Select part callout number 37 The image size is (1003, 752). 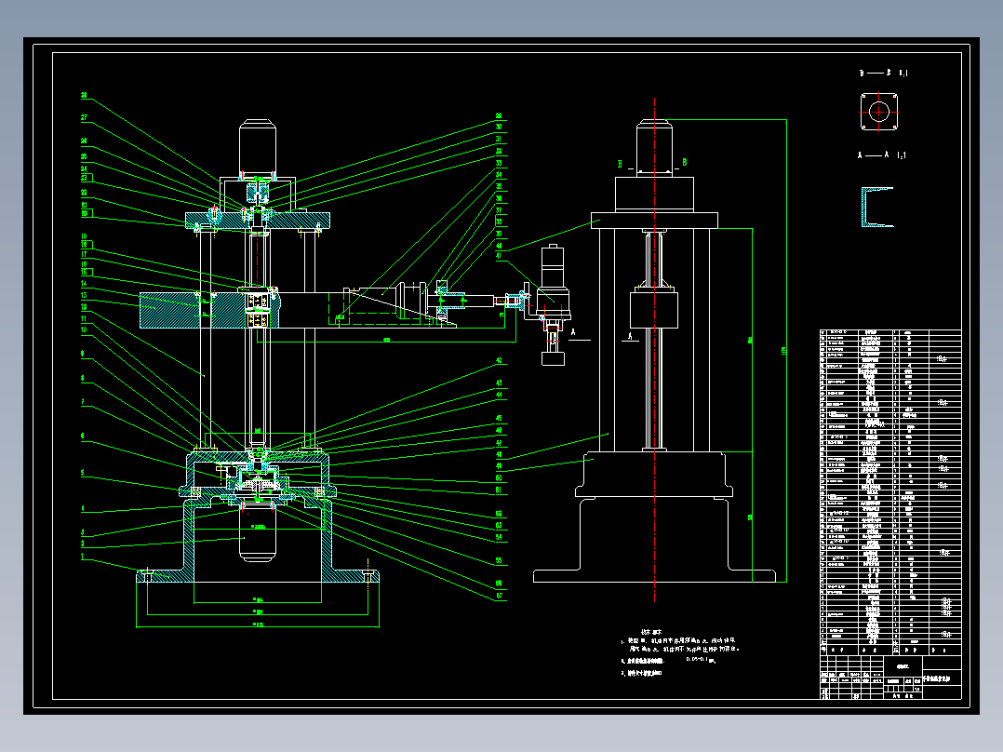(499, 210)
